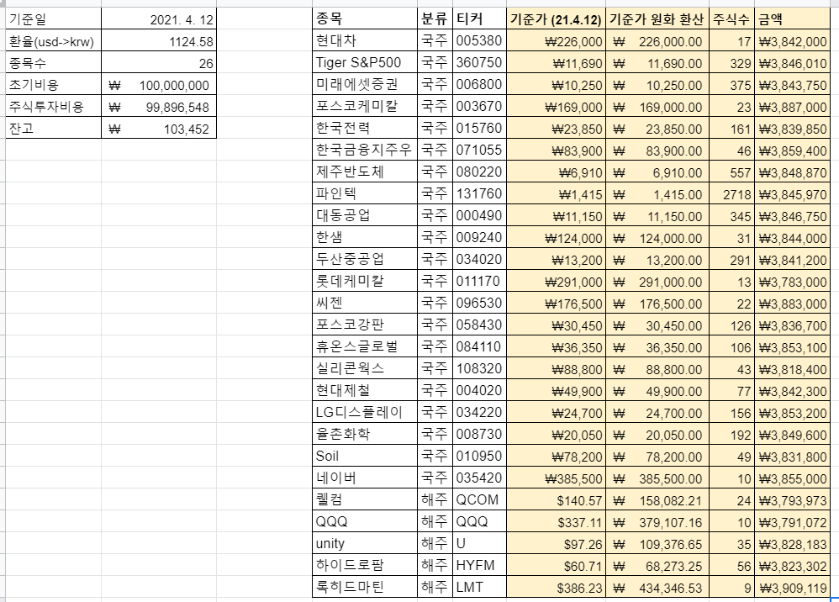Select ticker 131760 cell

click(x=479, y=194)
